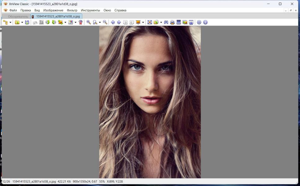Go to next image arrow

point(119,22)
